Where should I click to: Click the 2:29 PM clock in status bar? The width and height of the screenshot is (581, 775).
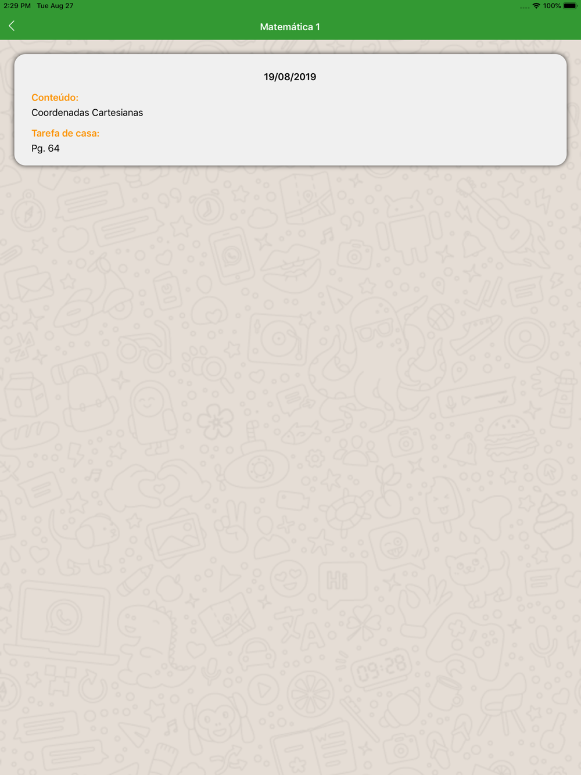pos(17,6)
